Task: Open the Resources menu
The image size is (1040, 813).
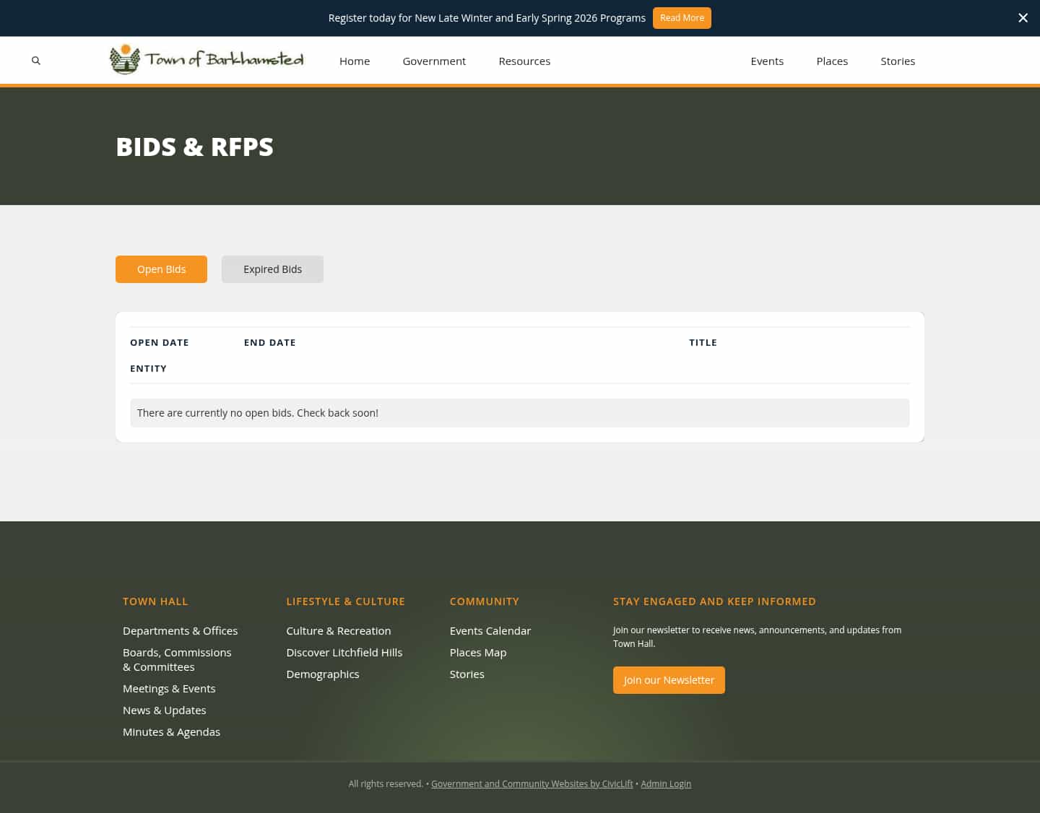Action: [524, 61]
